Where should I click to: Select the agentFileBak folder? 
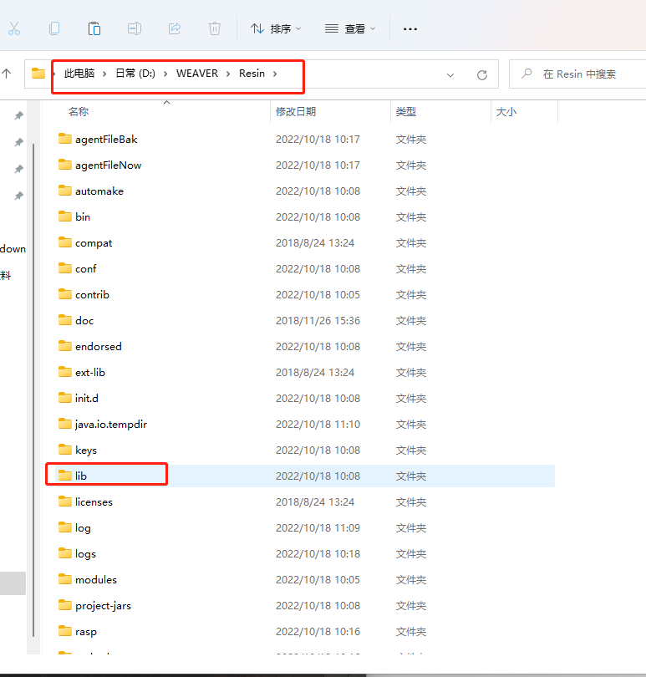point(105,139)
